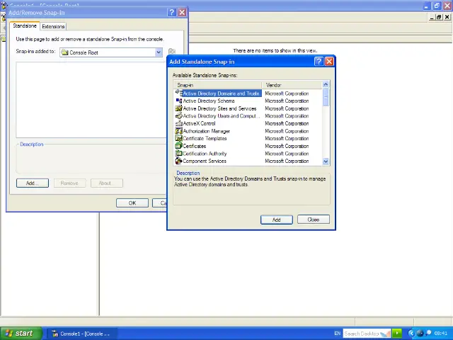Image resolution: width=453 pixels, height=340 pixels.
Task: Open the Windows Start menu
Action: click(x=18, y=334)
